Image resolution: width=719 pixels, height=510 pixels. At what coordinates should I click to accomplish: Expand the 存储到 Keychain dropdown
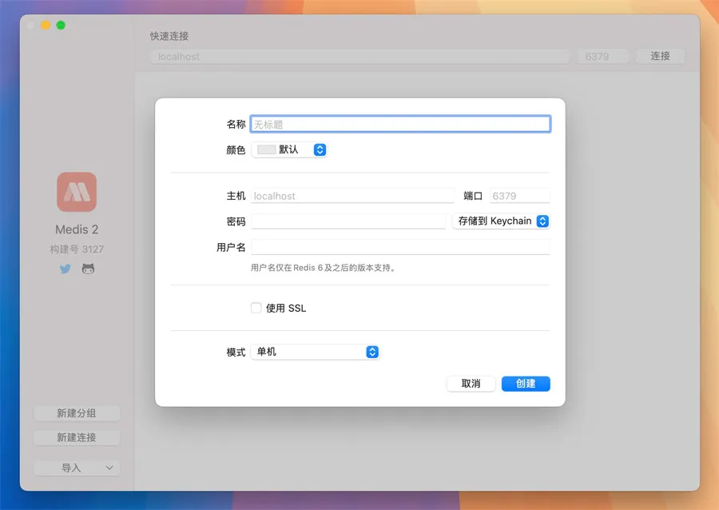pos(501,221)
